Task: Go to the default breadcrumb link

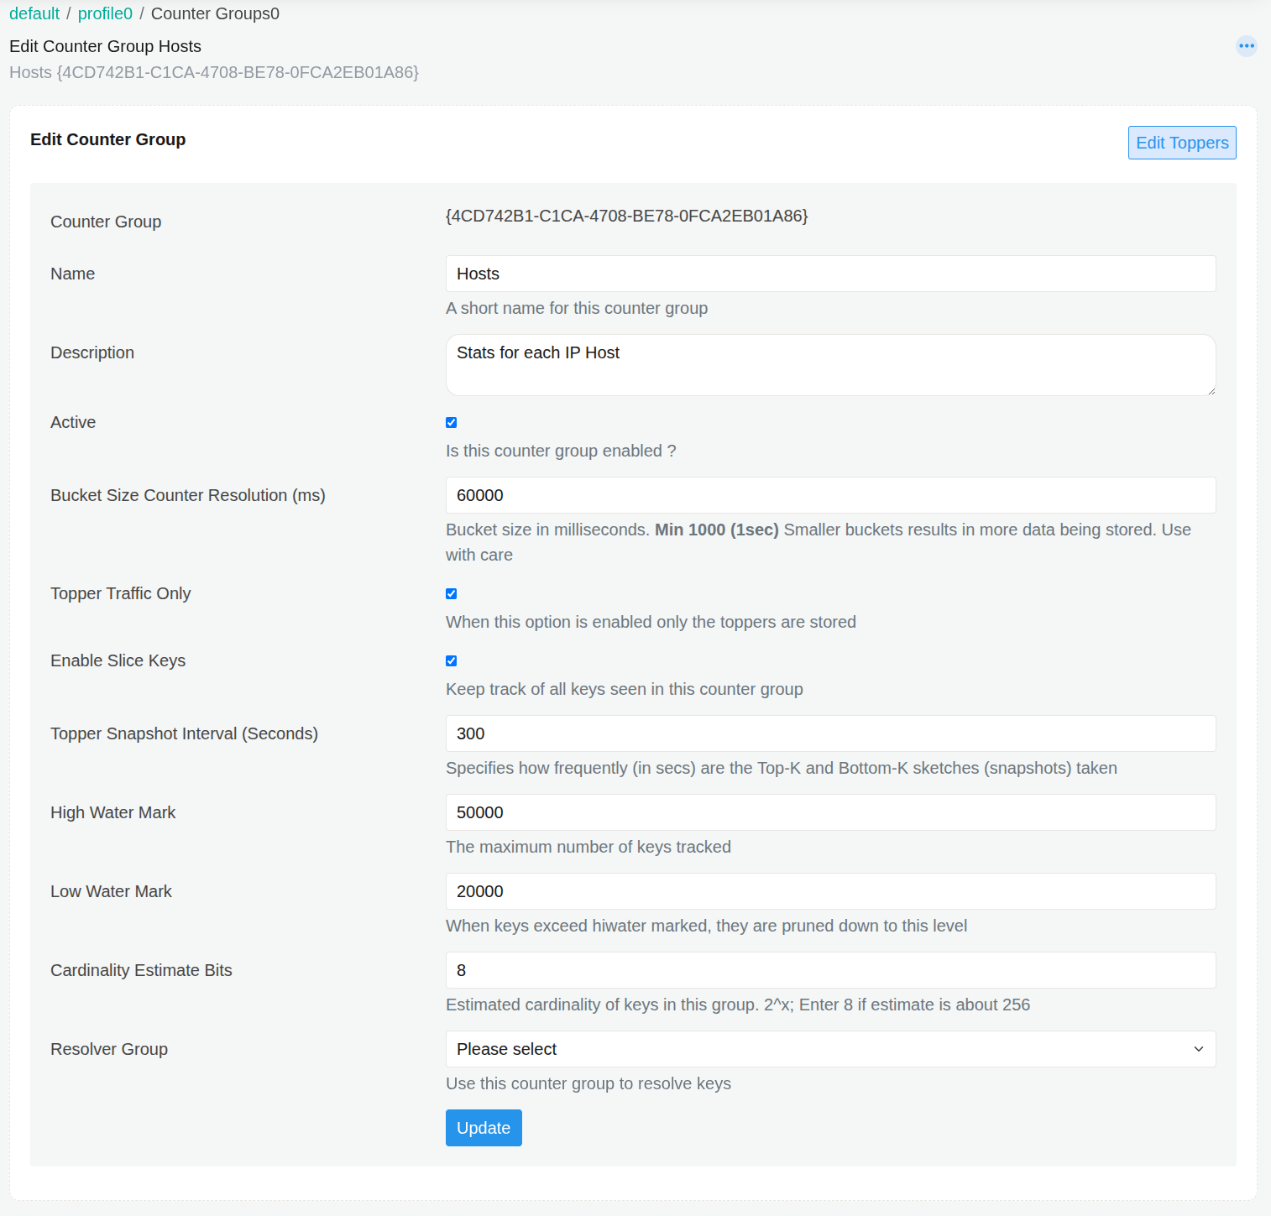Action: (x=34, y=13)
